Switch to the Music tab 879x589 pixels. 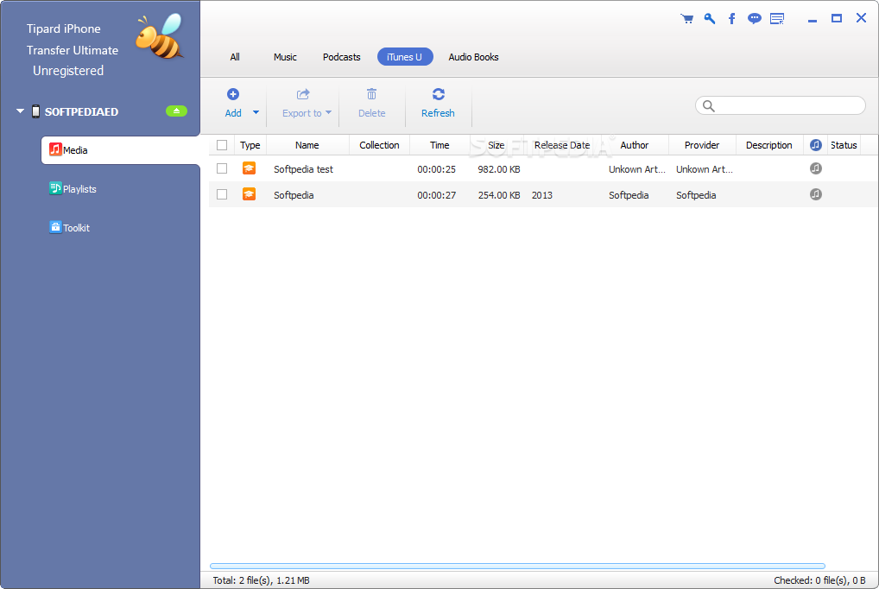pyautogui.click(x=285, y=57)
